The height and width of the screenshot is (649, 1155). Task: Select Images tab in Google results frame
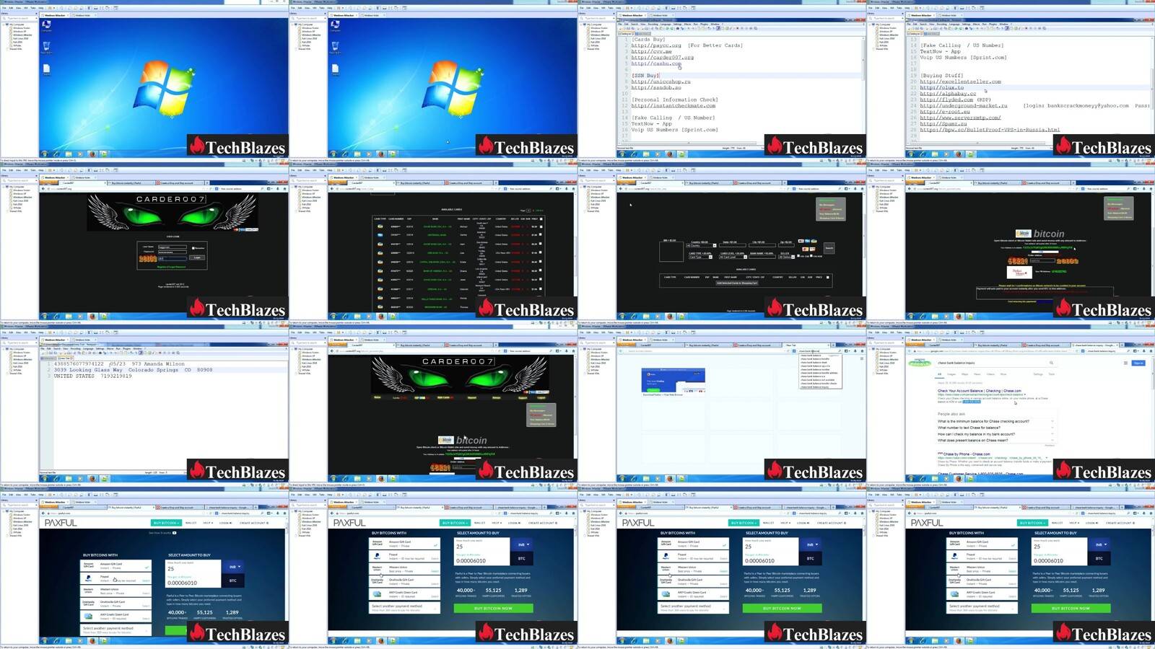(951, 374)
